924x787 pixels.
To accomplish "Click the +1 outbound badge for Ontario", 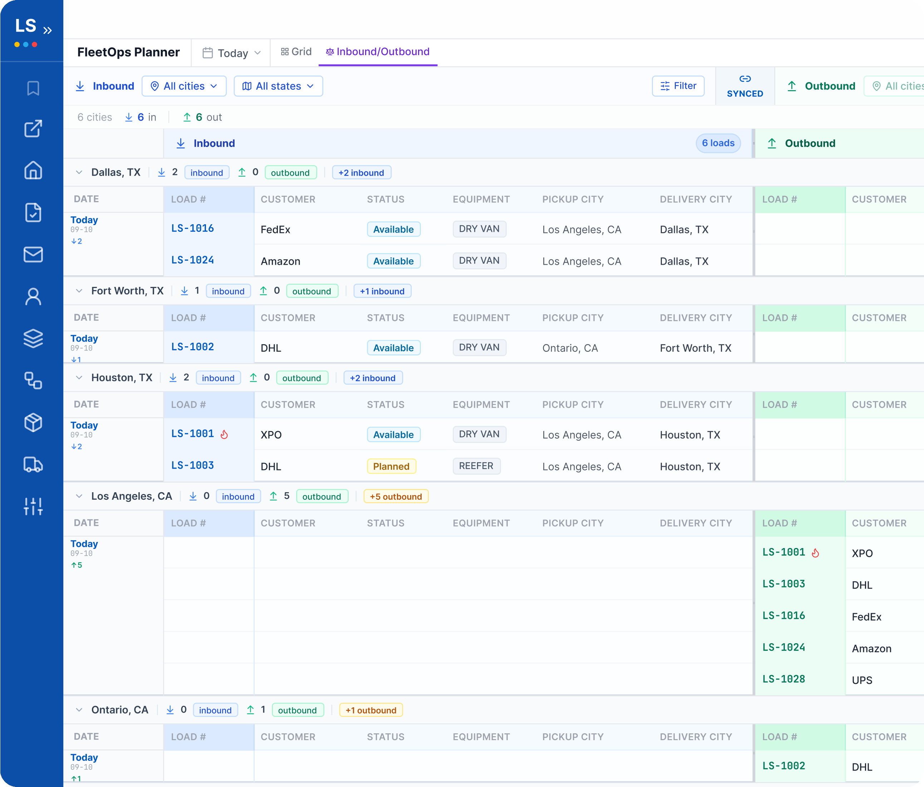I will click(371, 710).
